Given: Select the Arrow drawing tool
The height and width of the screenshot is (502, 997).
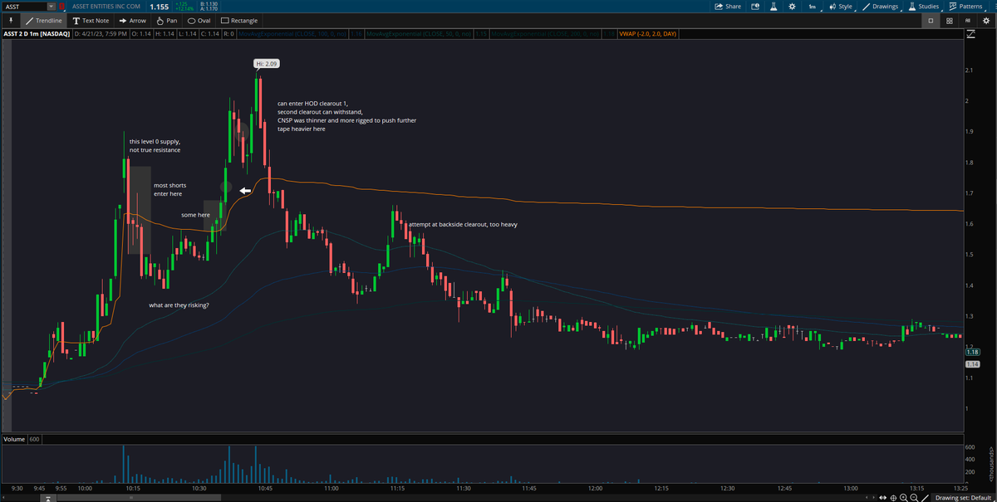Looking at the screenshot, I should 133,20.
